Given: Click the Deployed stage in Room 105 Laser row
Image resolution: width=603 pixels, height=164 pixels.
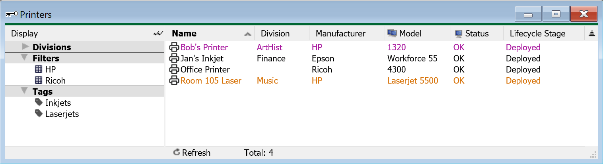Looking at the screenshot, I should pyautogui.click(x=523, y=81).
